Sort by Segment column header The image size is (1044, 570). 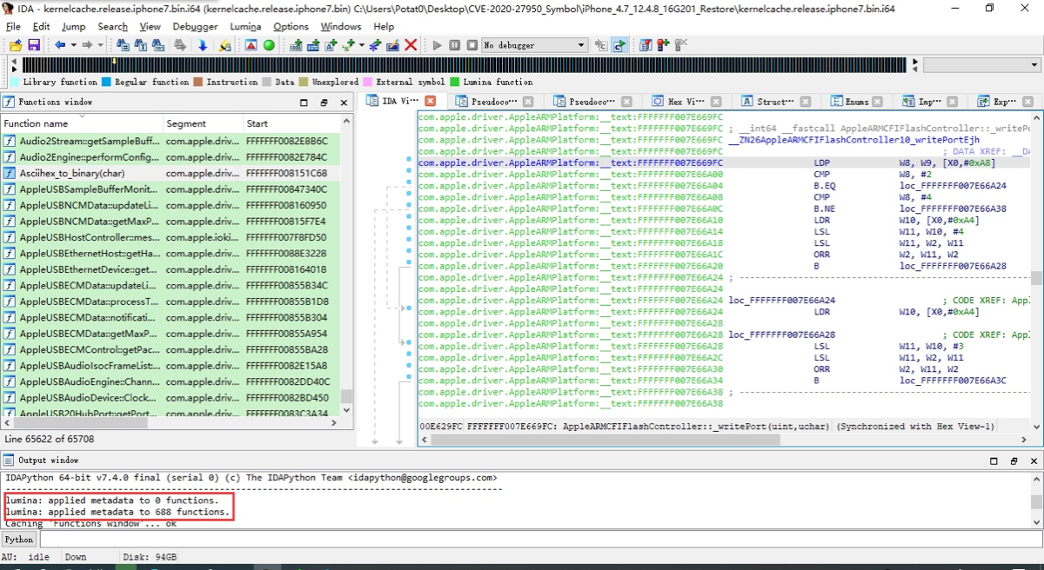click(x=203, y=123)
